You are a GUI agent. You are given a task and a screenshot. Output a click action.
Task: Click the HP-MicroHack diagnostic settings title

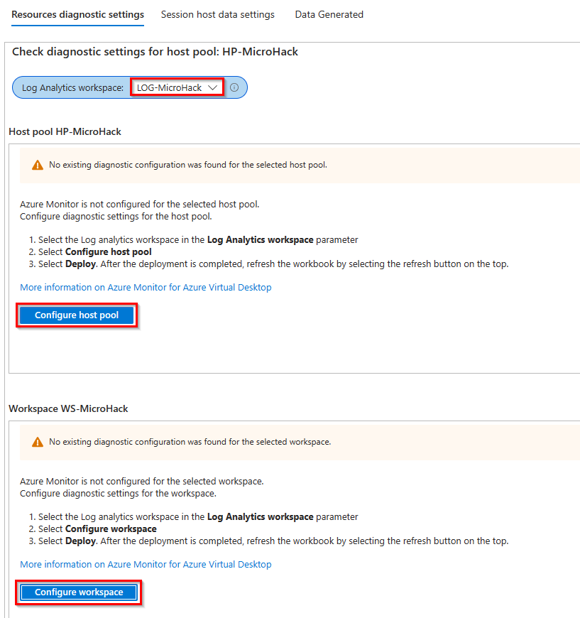click(153, 51)
